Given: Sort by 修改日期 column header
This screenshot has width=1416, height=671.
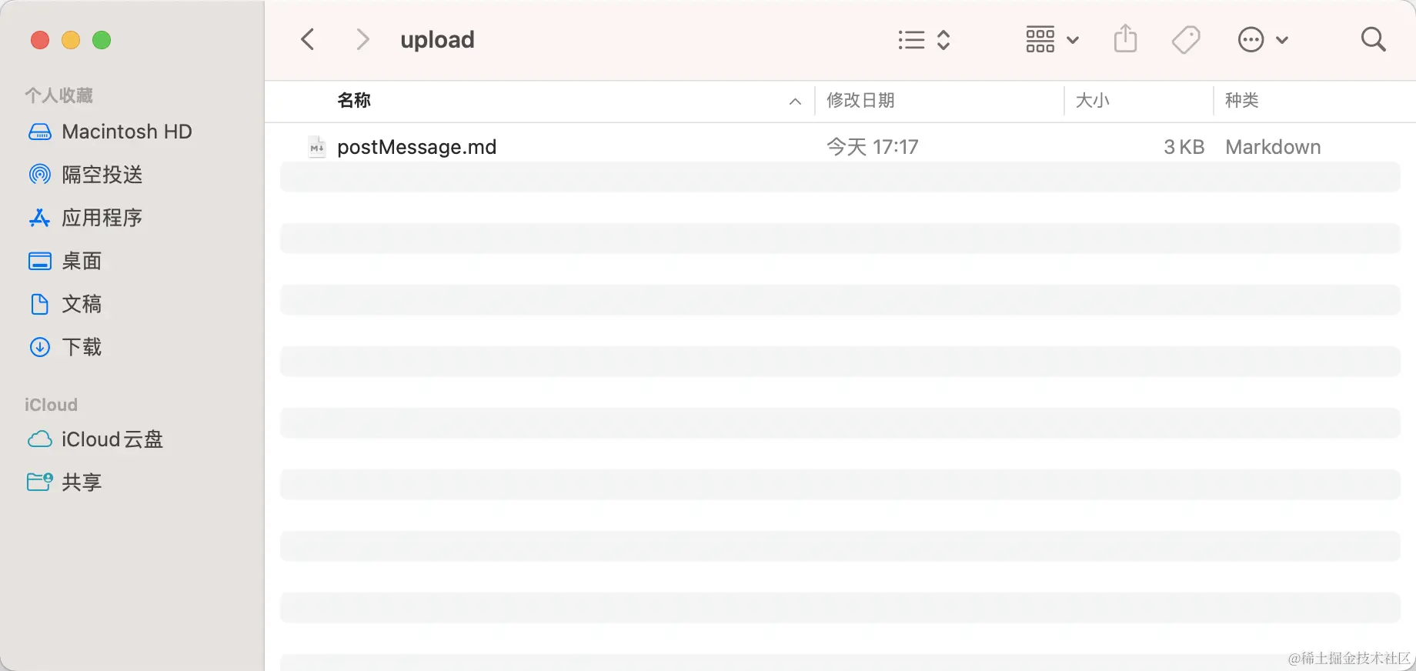Looking at the screenshot, I should (x=860, y=101).
